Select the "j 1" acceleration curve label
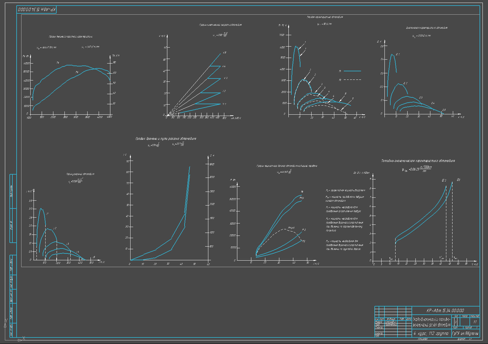The image size is (488, 344). click(47, 214)
